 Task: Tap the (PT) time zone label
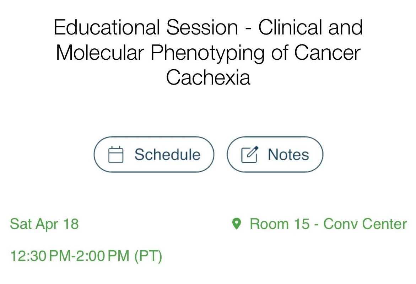coord(148,256)
